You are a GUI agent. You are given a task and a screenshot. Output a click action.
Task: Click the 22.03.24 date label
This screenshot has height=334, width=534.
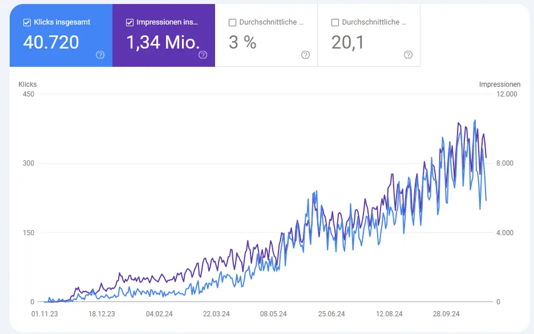pyautogui.click(x=216, y=314)
